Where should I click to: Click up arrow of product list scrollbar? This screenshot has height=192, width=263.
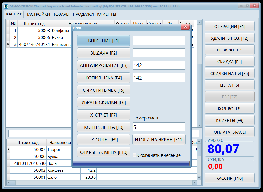tap(199, 142)
